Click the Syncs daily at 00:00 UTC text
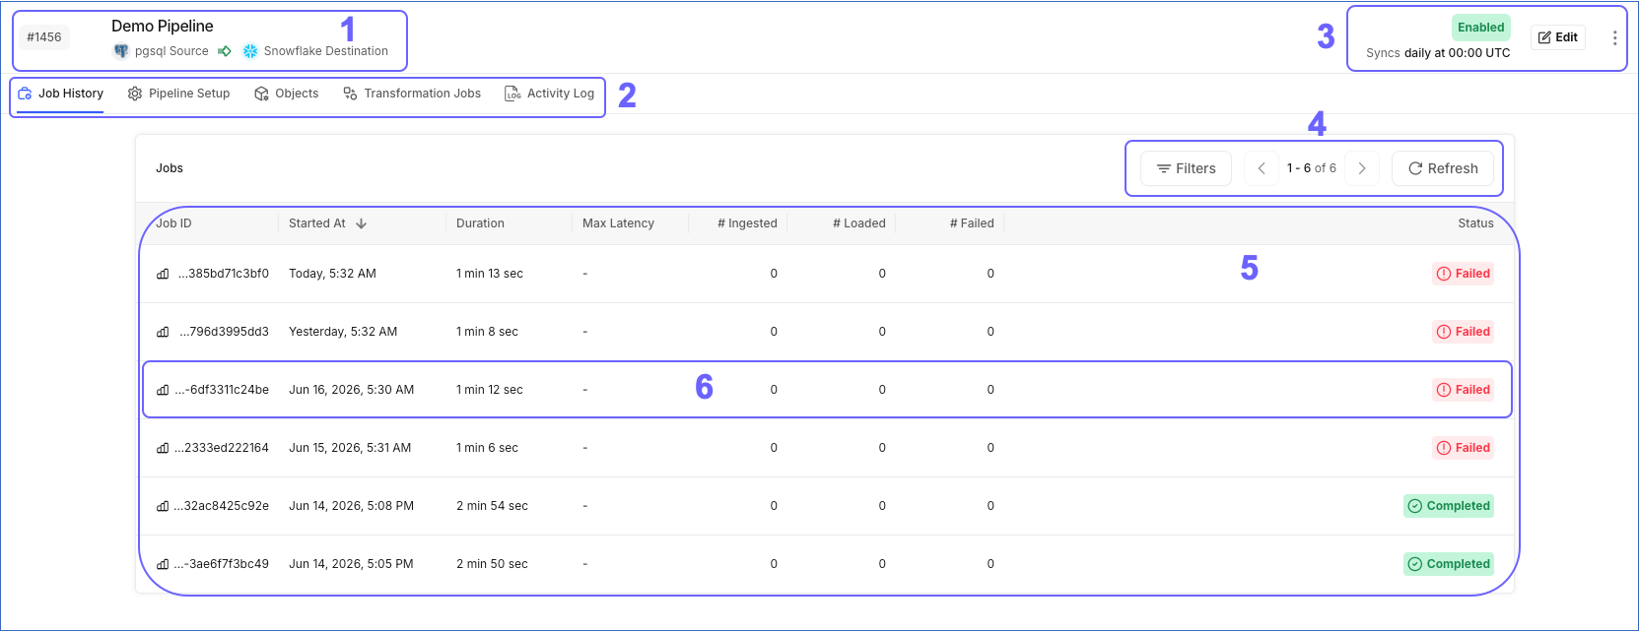Image resolution: width=1639 pixels, height=631 pixels. tap(1438, 53)
